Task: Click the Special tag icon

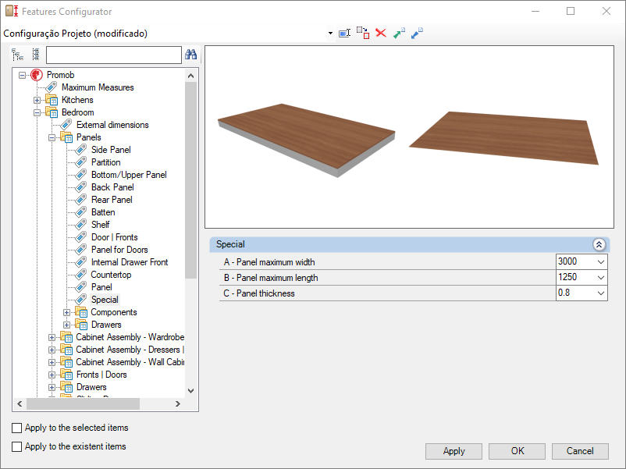Action: click(x=81, y=300)
